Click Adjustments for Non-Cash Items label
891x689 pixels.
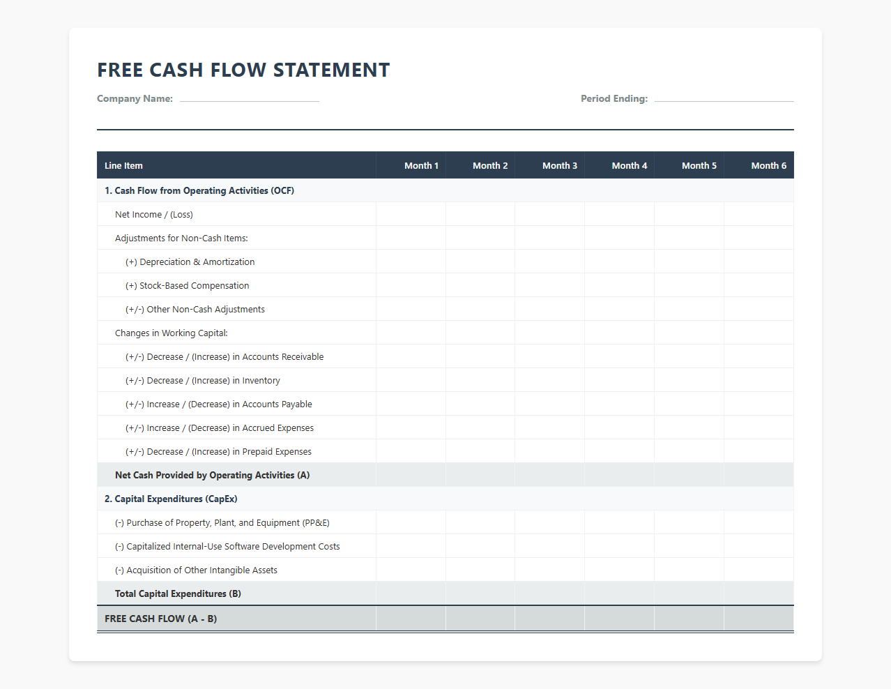[x=181, y=238]
